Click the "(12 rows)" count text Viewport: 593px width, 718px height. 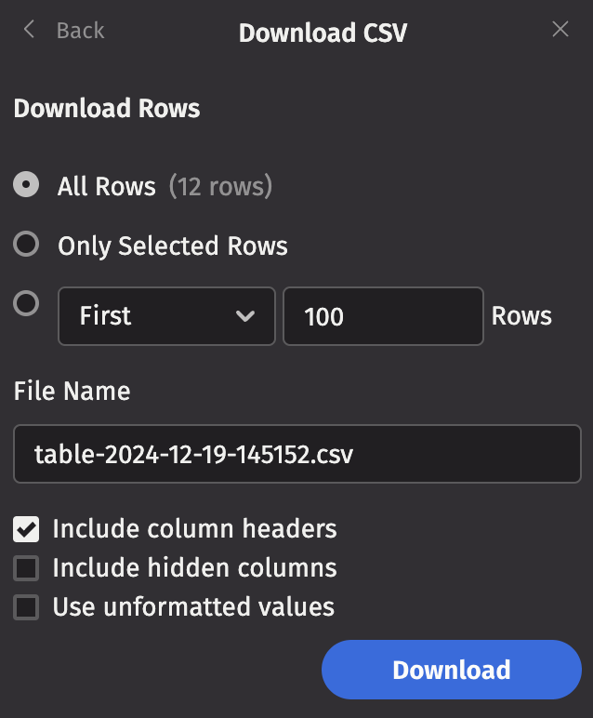(x=220, y=186)
